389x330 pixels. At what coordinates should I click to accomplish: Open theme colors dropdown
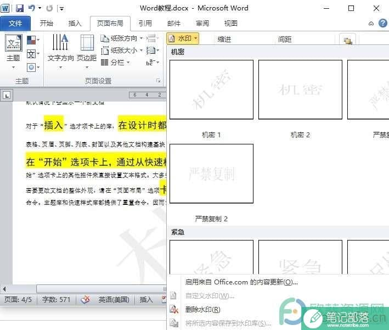[x=33, y=40]
